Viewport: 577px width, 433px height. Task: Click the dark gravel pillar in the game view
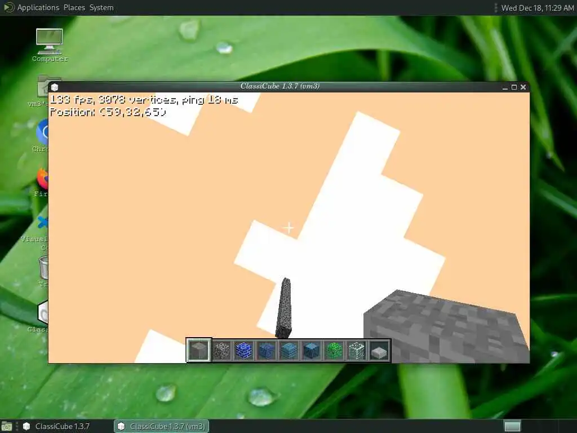point(284,308)
